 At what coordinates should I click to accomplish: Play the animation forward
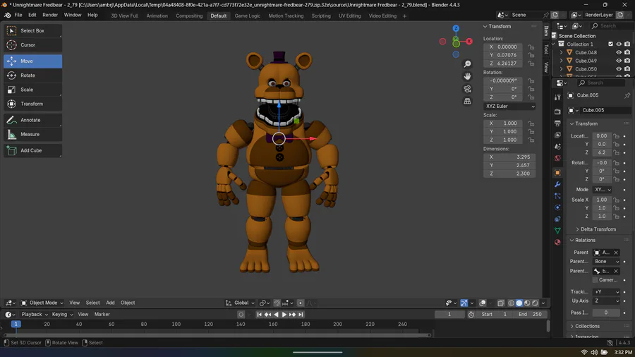284,315
